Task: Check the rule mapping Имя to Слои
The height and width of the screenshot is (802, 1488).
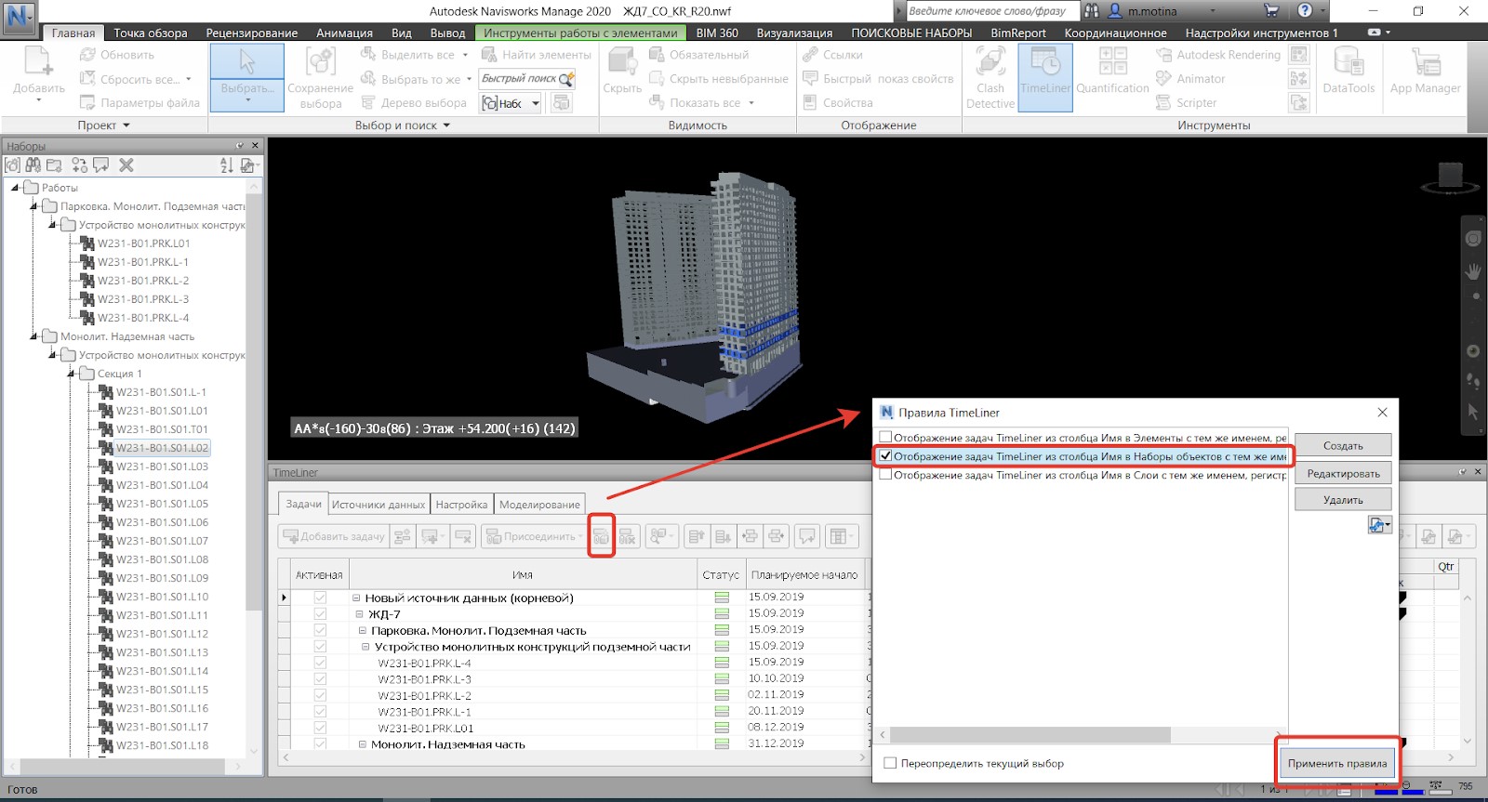Action: pos(885,474)
